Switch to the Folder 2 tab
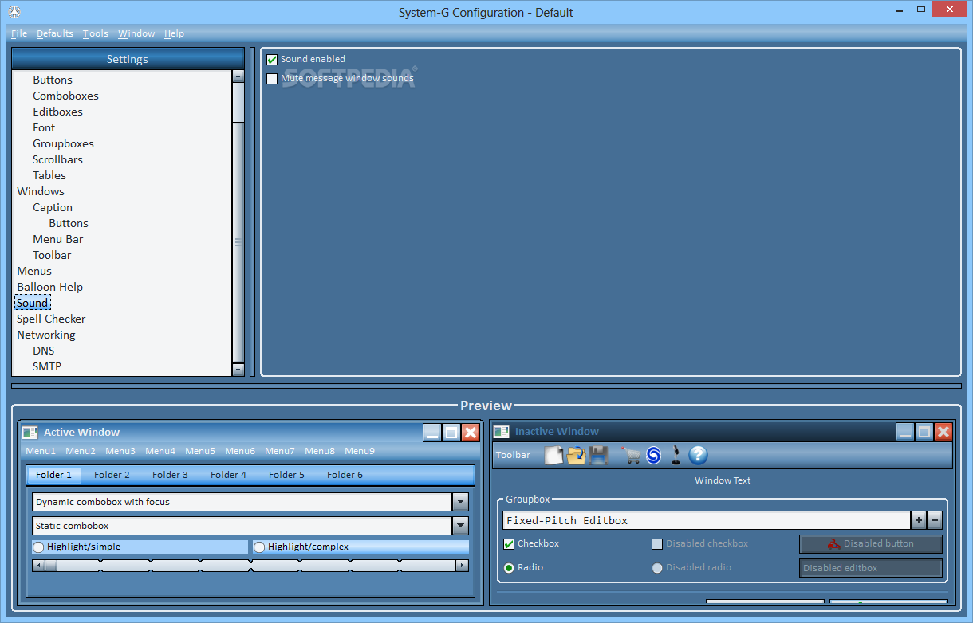 click(112, 475)
